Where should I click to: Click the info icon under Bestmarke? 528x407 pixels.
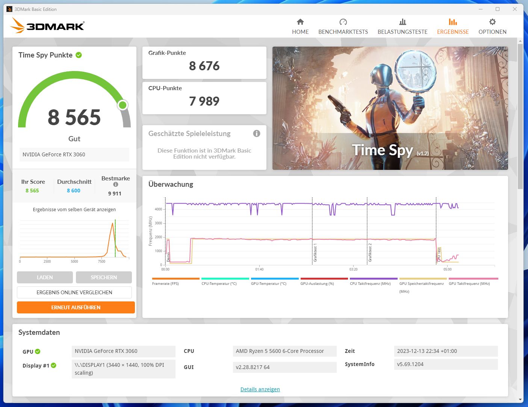click(x=116, y=185)
